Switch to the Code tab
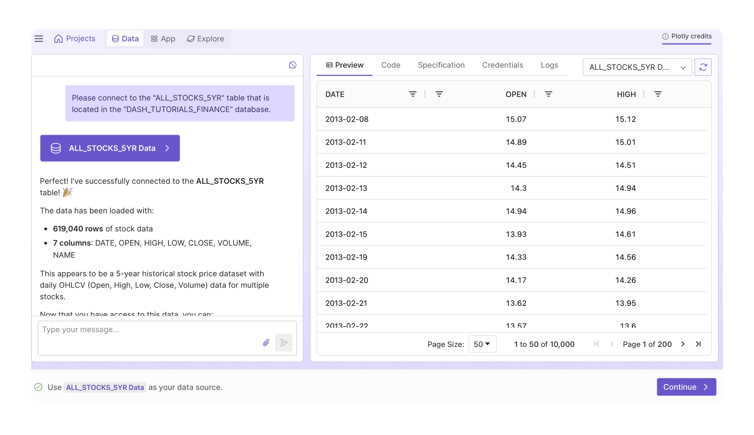754x435 pixels. coord(390,65)
